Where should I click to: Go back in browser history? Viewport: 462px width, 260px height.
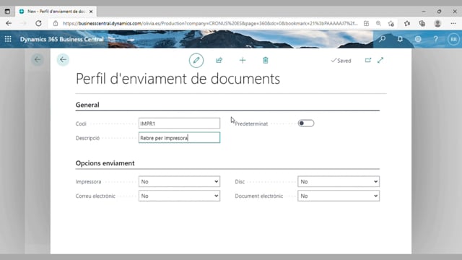9,23
